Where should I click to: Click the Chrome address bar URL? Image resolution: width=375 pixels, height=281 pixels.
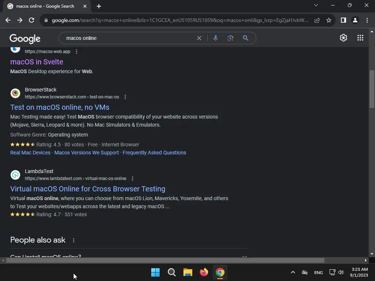(x=180, y=20)
